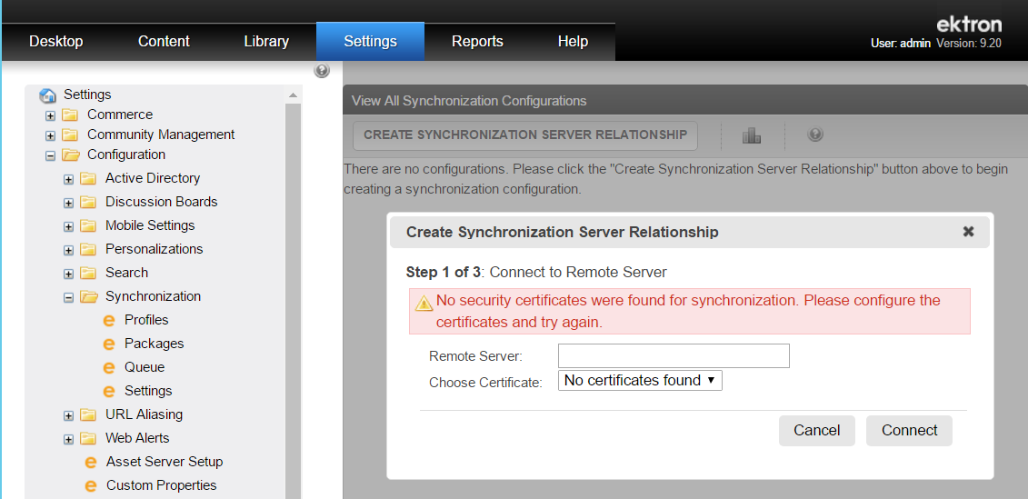Click the help icon above the Settings tree
The image size is (1028, 499).
point(321,71)
